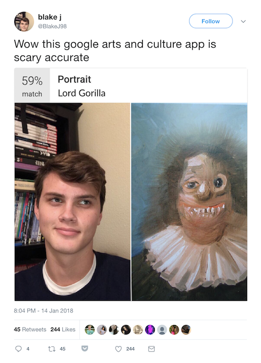The width and height of the screenshot is (261, 363).
Task: View the 244 Likes list
Action: (x=63, y=329)
